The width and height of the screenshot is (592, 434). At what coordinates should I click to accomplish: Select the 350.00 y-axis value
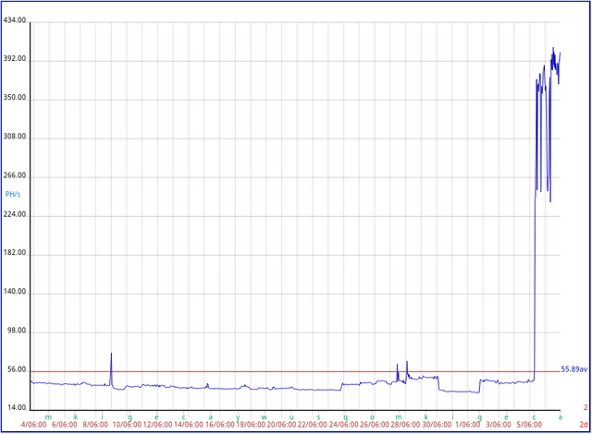pos(15,98)
